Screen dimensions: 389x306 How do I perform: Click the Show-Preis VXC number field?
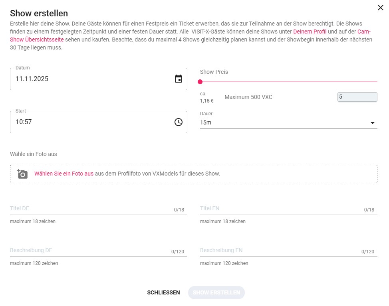point(357,97)
